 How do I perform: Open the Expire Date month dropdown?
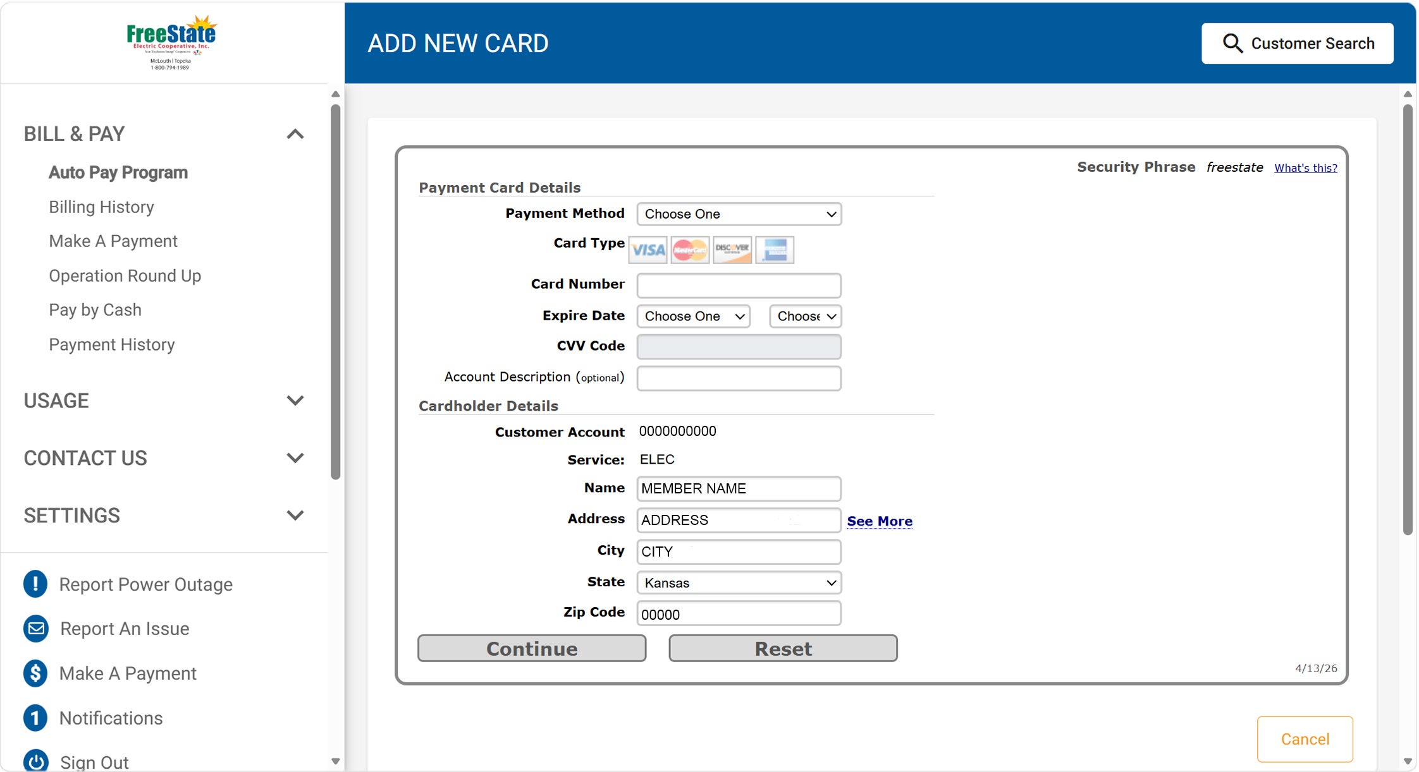[x=693, y=316]
